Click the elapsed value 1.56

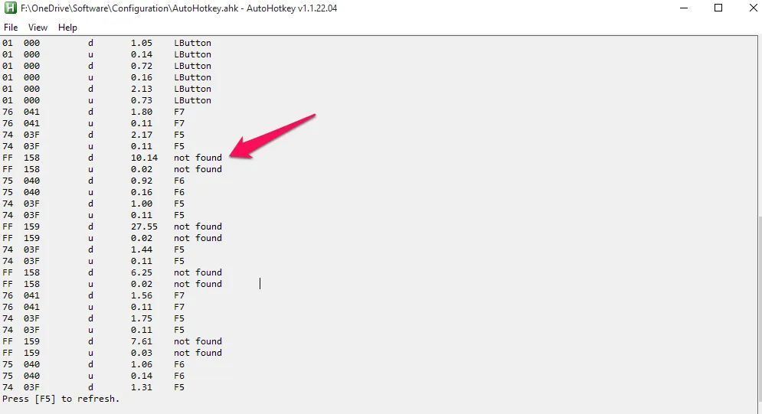(x=142, y=295)
